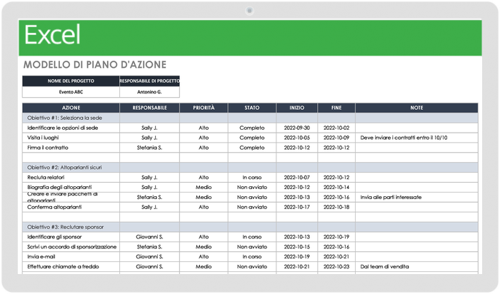Select the Evento ABC cell
The height and width of the screenshot is (294, 500).
(71, 92)
